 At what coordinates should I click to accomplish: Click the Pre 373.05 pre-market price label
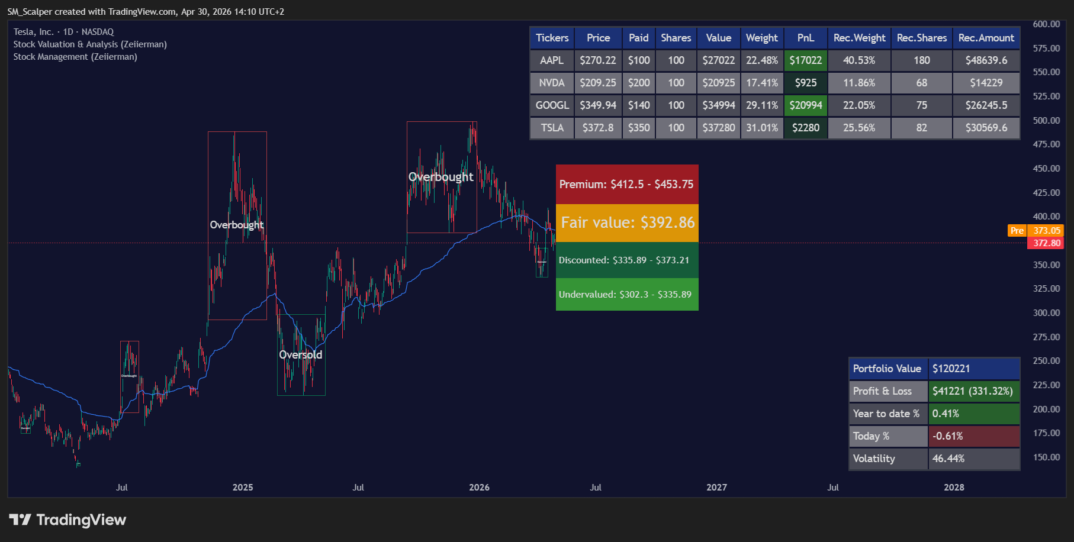coord(1036,231)
